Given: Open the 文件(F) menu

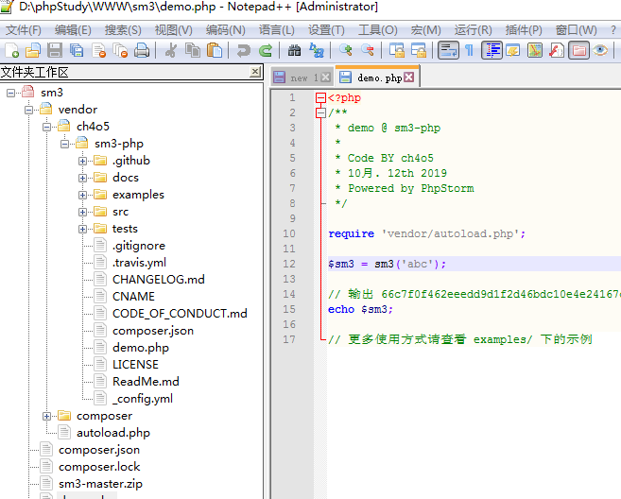Looking at the screenshot, I should 24,30.
